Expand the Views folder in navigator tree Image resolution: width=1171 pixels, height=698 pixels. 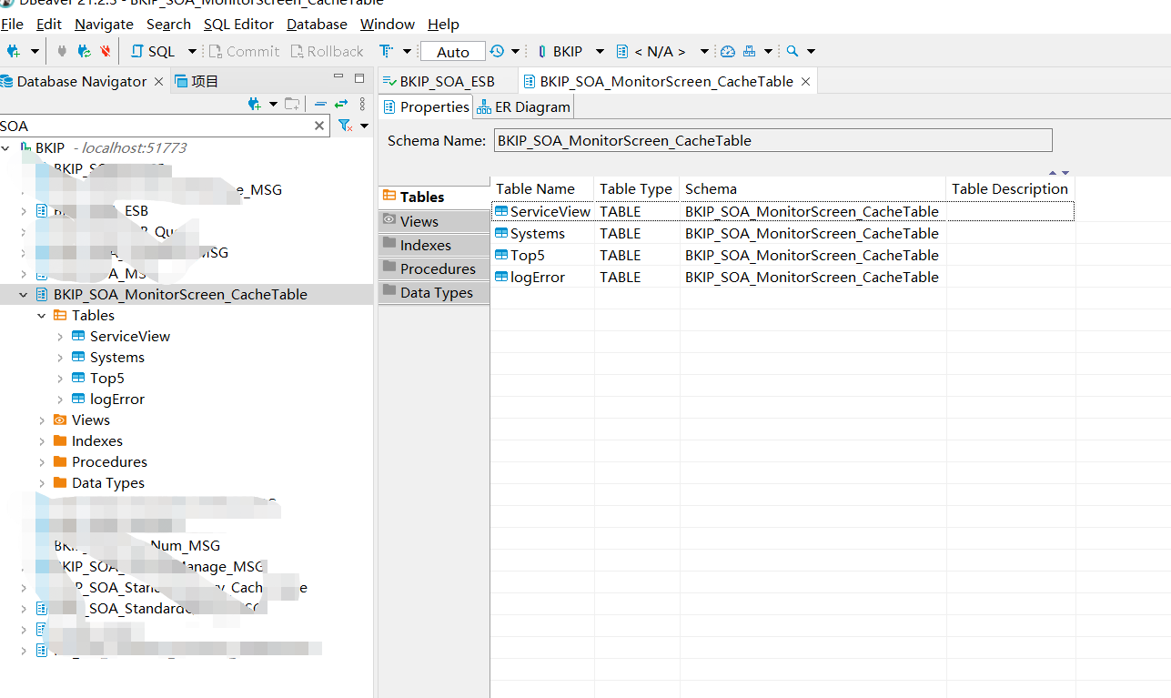(x=42, y=420)
